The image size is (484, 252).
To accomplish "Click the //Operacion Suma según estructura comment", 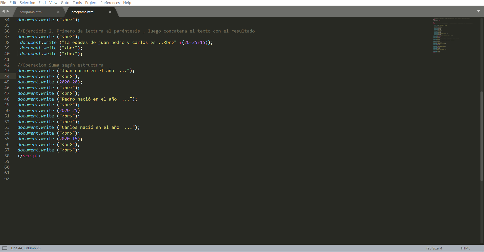I will point(60,65).
